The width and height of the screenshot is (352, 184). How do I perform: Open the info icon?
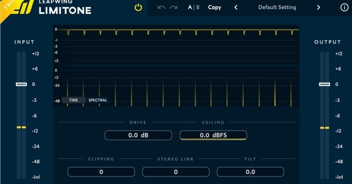[x=344, y=8]
